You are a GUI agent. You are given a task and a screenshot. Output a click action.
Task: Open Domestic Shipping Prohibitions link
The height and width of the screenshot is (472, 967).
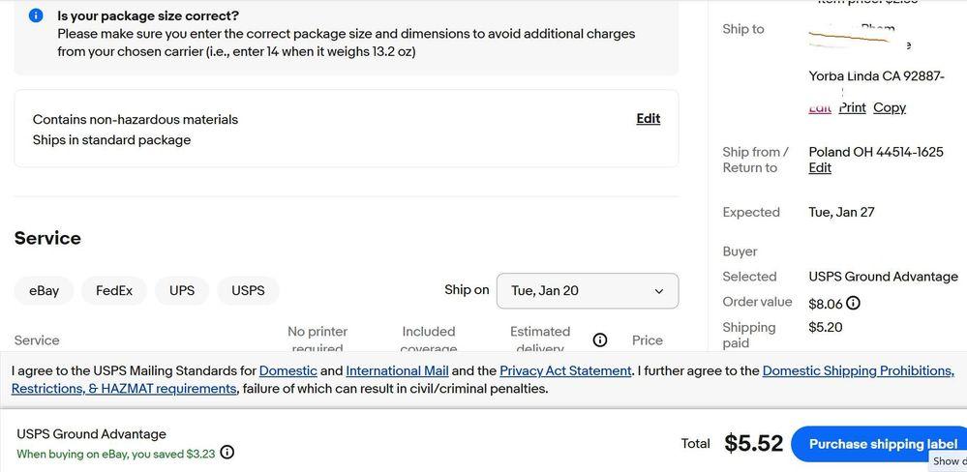pyautogui.click(x=859, y=371)
